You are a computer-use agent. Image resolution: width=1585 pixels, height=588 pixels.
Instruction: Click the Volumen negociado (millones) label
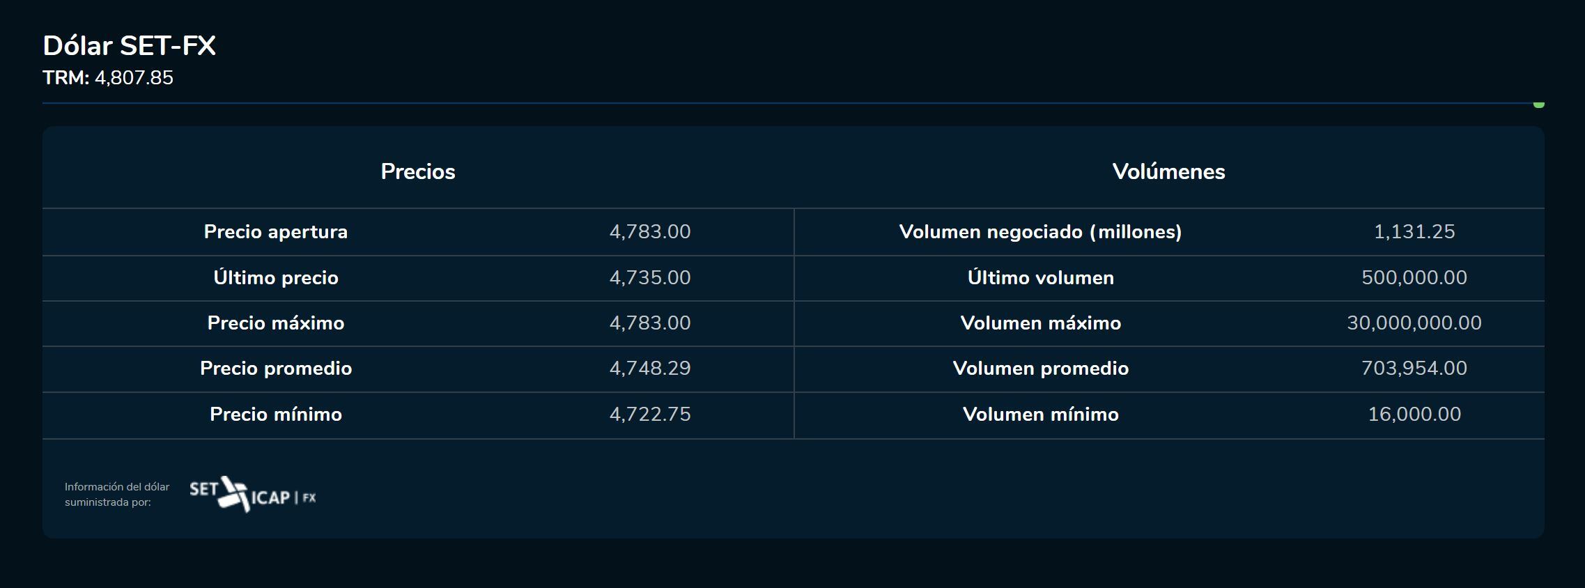(1040, 232)
